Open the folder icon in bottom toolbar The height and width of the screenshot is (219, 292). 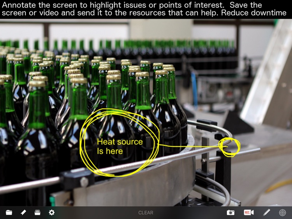coord(9,212)
